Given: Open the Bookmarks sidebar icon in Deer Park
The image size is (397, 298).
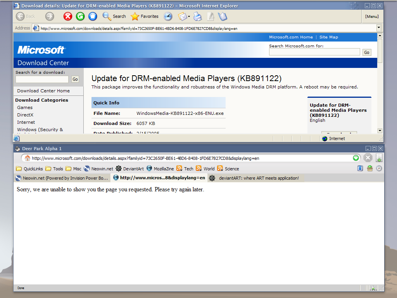Looking at the screenshot, I should [360, 168].
